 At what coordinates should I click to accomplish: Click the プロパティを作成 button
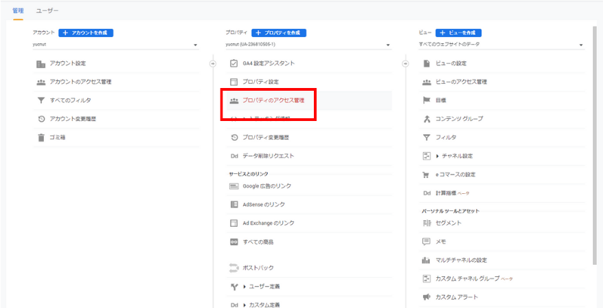pos(279,33)
